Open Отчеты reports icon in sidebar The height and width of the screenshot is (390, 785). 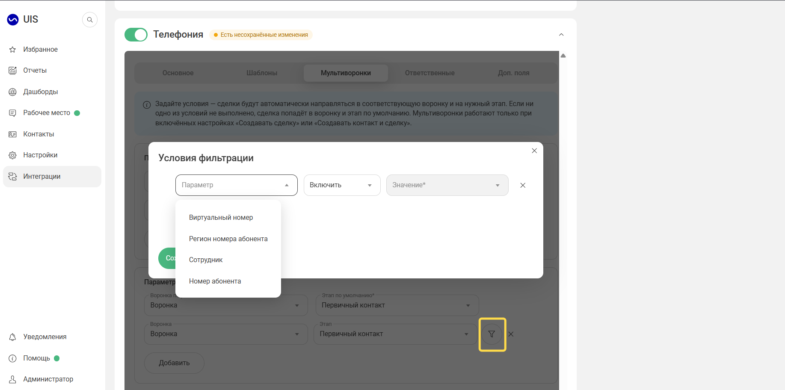pos(13,71)
